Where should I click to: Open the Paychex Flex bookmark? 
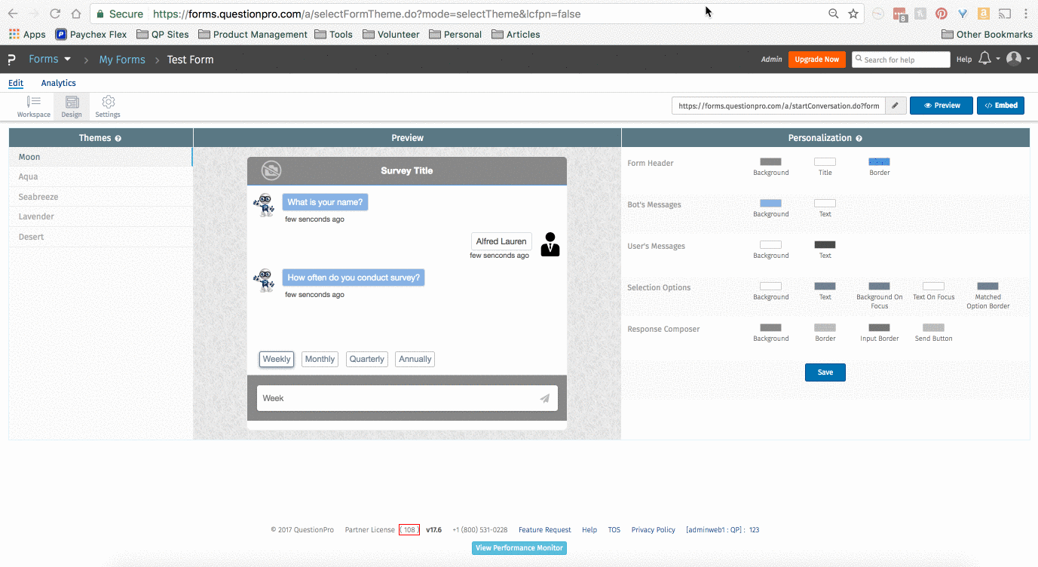[x=91, y=34]
